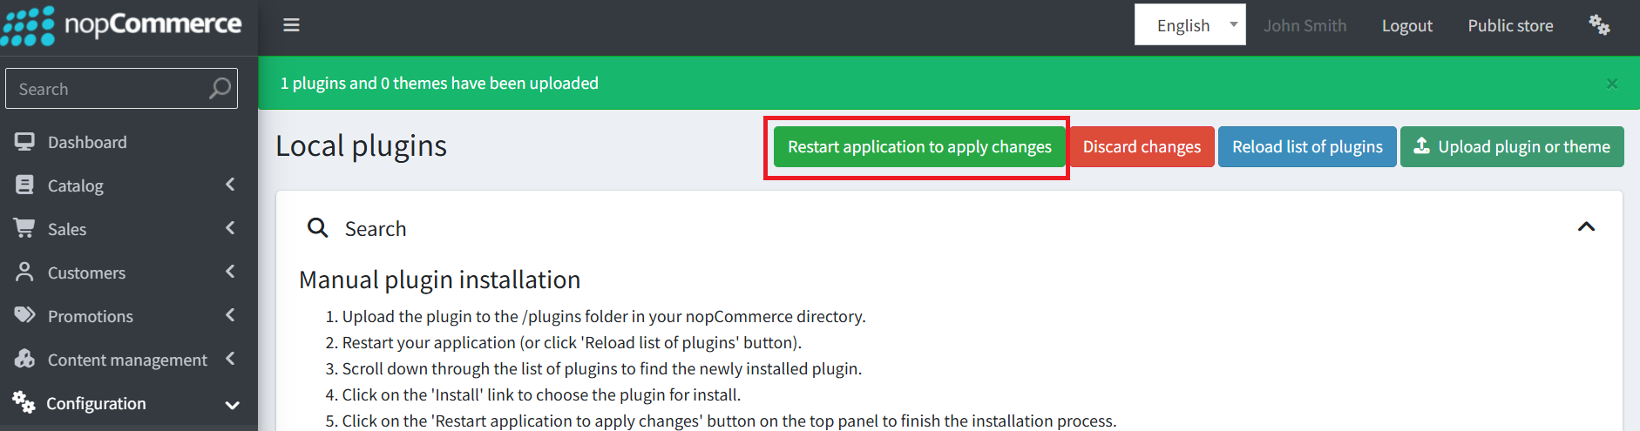Open the Content management menu item
Image resolution: width=1640 pixels, height=431 pixels.
pos(129,360)
